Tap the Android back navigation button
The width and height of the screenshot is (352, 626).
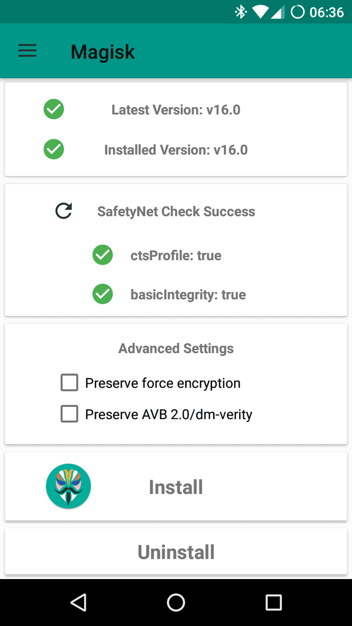79,602
